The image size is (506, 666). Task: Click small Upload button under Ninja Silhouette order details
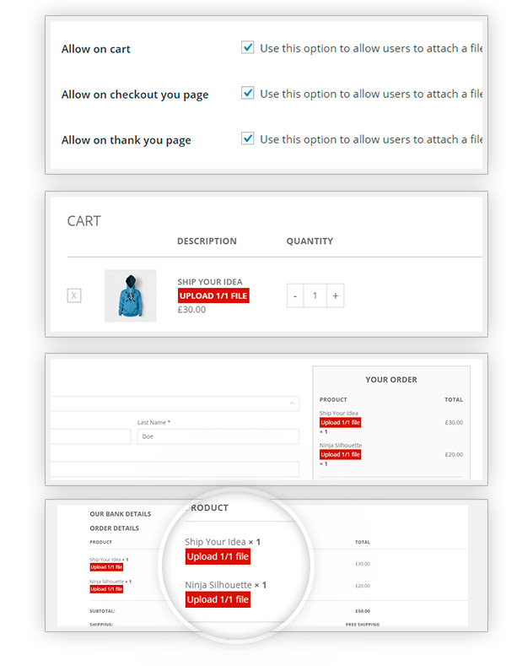[x=107, y=589]
